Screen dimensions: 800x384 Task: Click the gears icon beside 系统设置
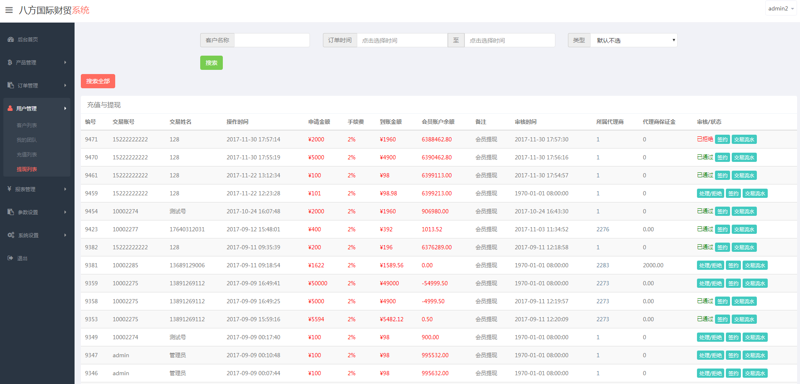tap(11, 235)
